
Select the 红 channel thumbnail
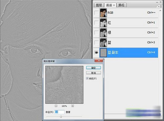point(103,23)
